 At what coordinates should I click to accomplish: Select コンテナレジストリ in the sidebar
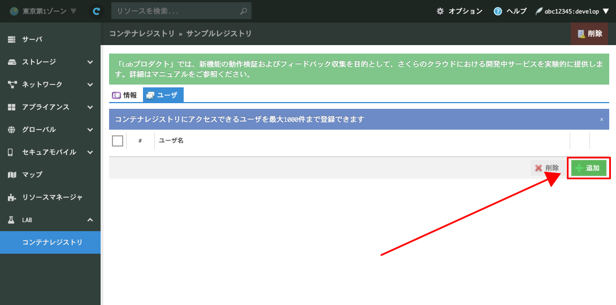[50, 242]
